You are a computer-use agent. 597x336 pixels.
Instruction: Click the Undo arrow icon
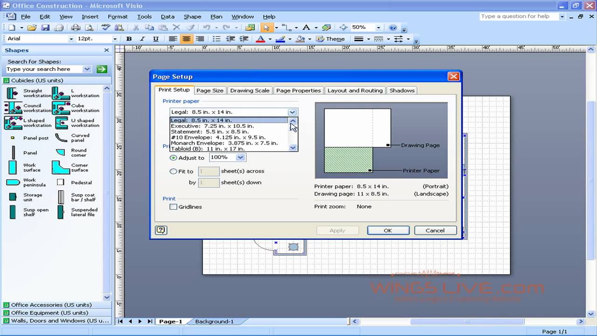click(206, 28)
